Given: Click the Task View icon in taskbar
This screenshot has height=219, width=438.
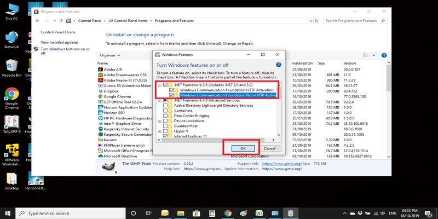Looking at the screenshot, I should (148, 213).
